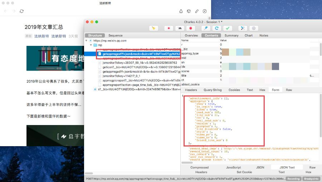The image size is (322, 182).
Task: Select the response JSON tab
Action: click(x=260, y=167)
